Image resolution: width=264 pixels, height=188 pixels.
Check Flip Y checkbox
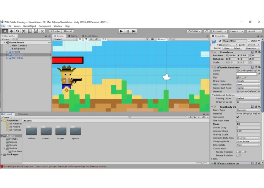[243, 78]
